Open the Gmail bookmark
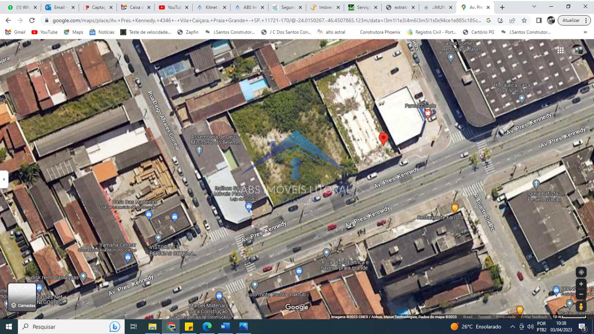The width and height of the screenshot is (594, 334). 15,32
